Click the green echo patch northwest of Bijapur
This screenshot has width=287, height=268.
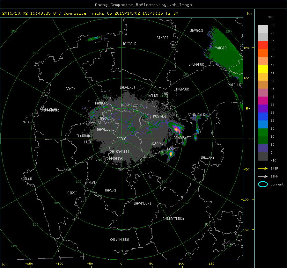tap(94, 39)
